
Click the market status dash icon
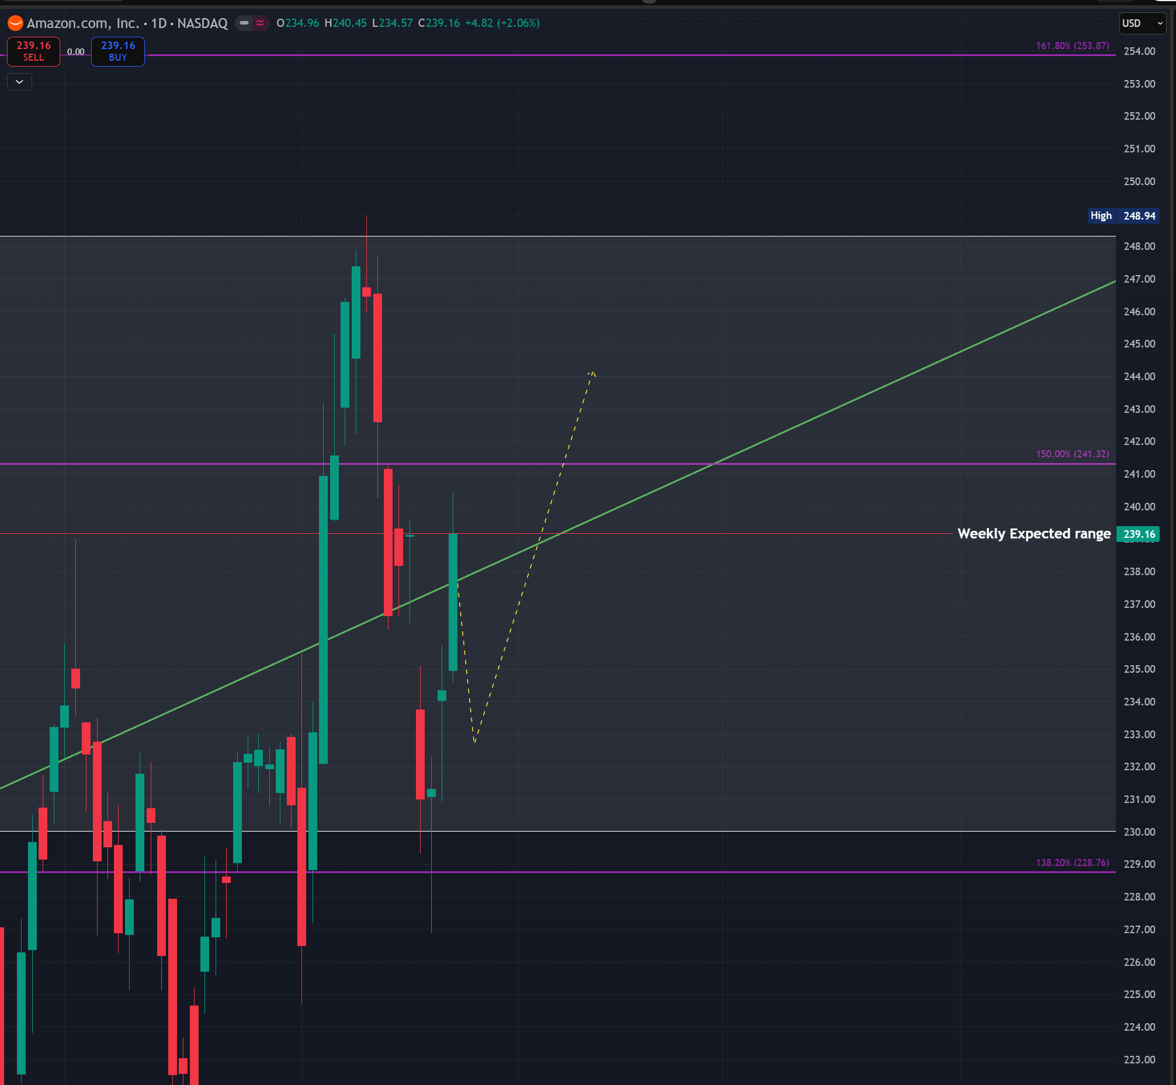pyautogui.click(x=244, y=23)
